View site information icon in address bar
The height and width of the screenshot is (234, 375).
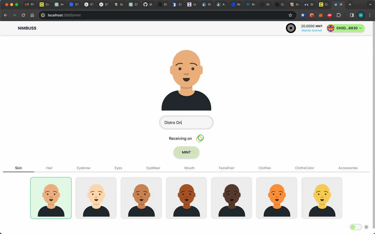point(43,15)
